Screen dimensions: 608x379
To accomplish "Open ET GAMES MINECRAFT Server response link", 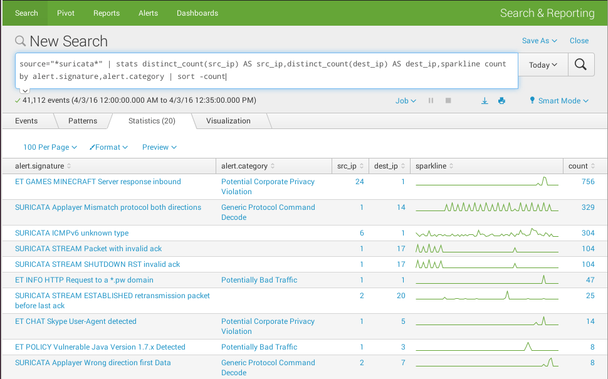I will (98, 182).
